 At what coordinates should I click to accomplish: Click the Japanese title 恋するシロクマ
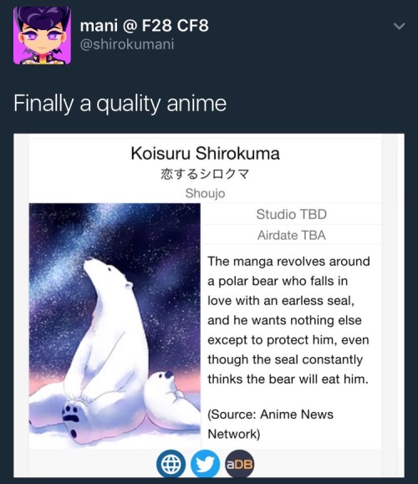click(x=205, y=174)
